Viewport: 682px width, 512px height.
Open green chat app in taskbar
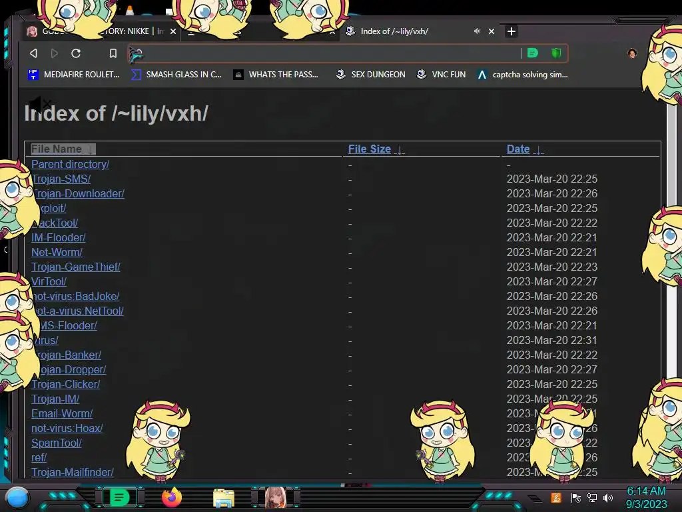tap(119, 497)
